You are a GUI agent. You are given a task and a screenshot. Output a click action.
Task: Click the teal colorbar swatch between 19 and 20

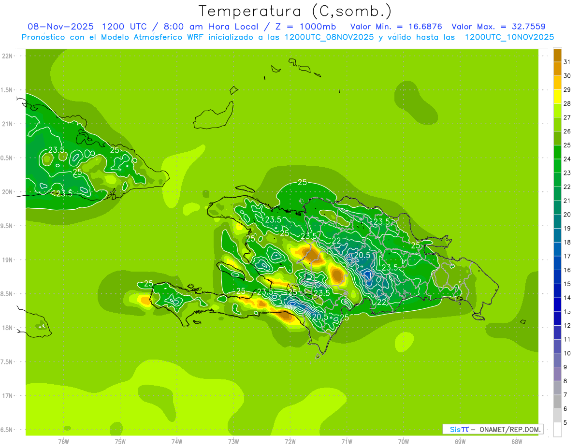558,221
